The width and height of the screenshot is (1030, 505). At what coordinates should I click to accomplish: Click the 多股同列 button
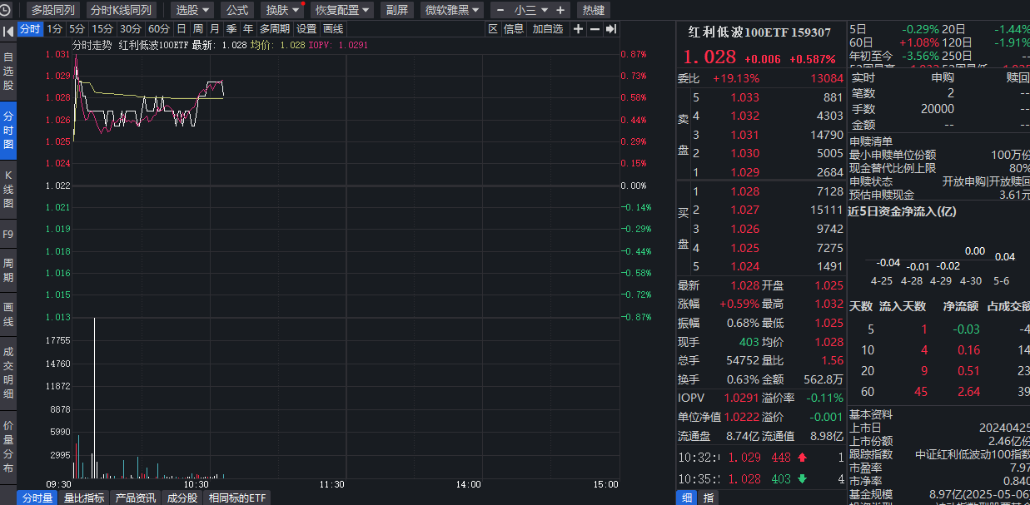52,10
